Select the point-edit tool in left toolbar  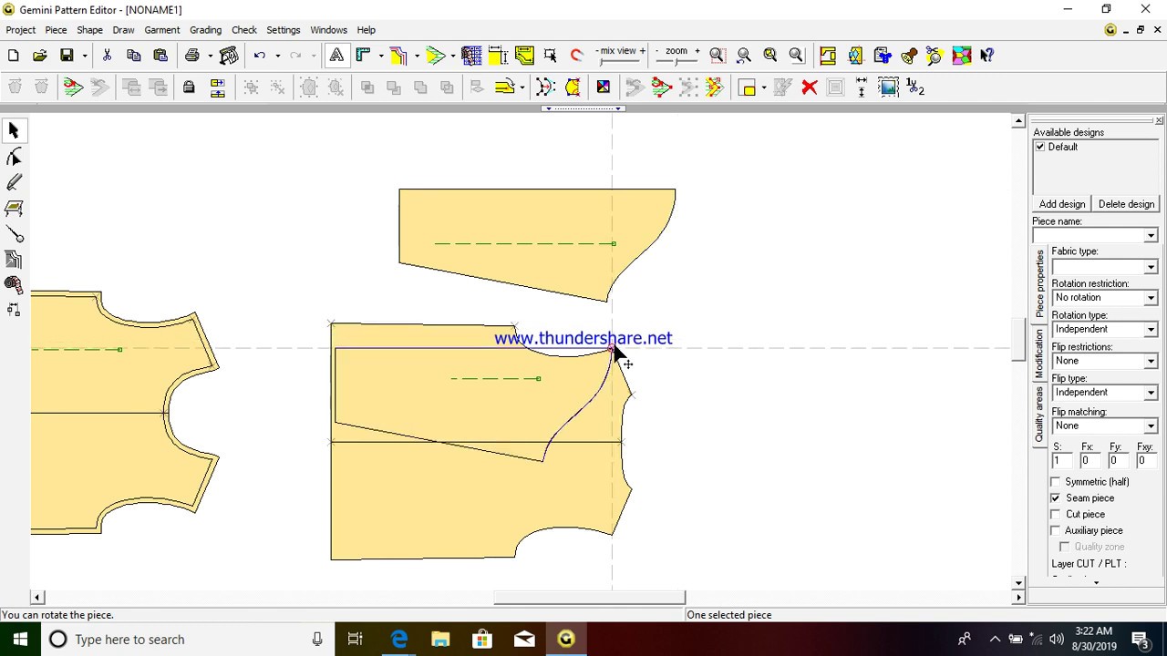pos(14,157)
